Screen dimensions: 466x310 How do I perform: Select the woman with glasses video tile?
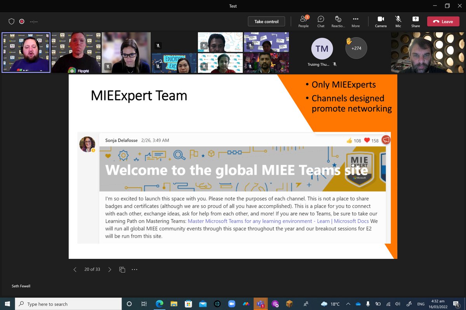point(126,53)
